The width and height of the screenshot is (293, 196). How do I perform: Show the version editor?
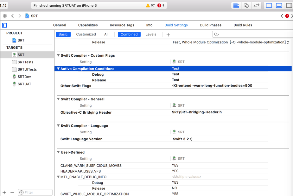coord(256,5)
